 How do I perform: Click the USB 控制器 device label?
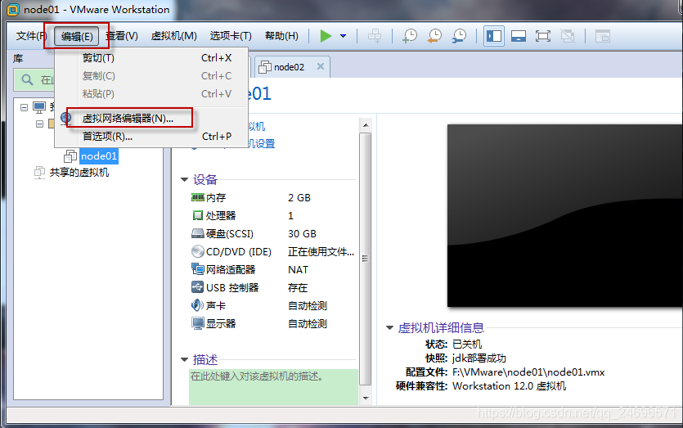point(232,288)
